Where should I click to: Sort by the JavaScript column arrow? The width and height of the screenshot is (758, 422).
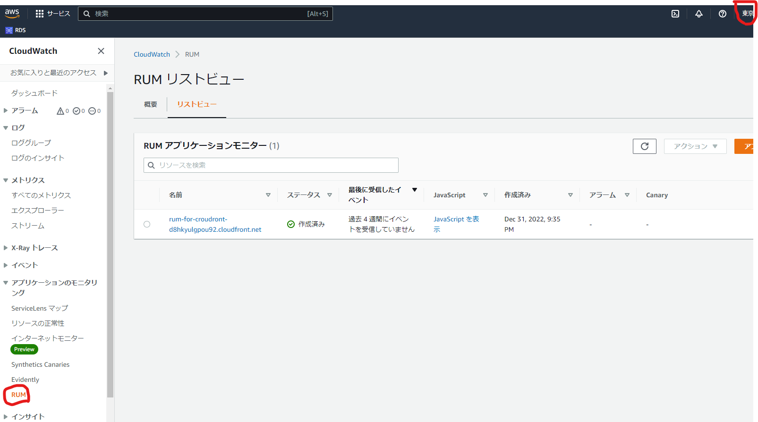click(x=485, y=195)
